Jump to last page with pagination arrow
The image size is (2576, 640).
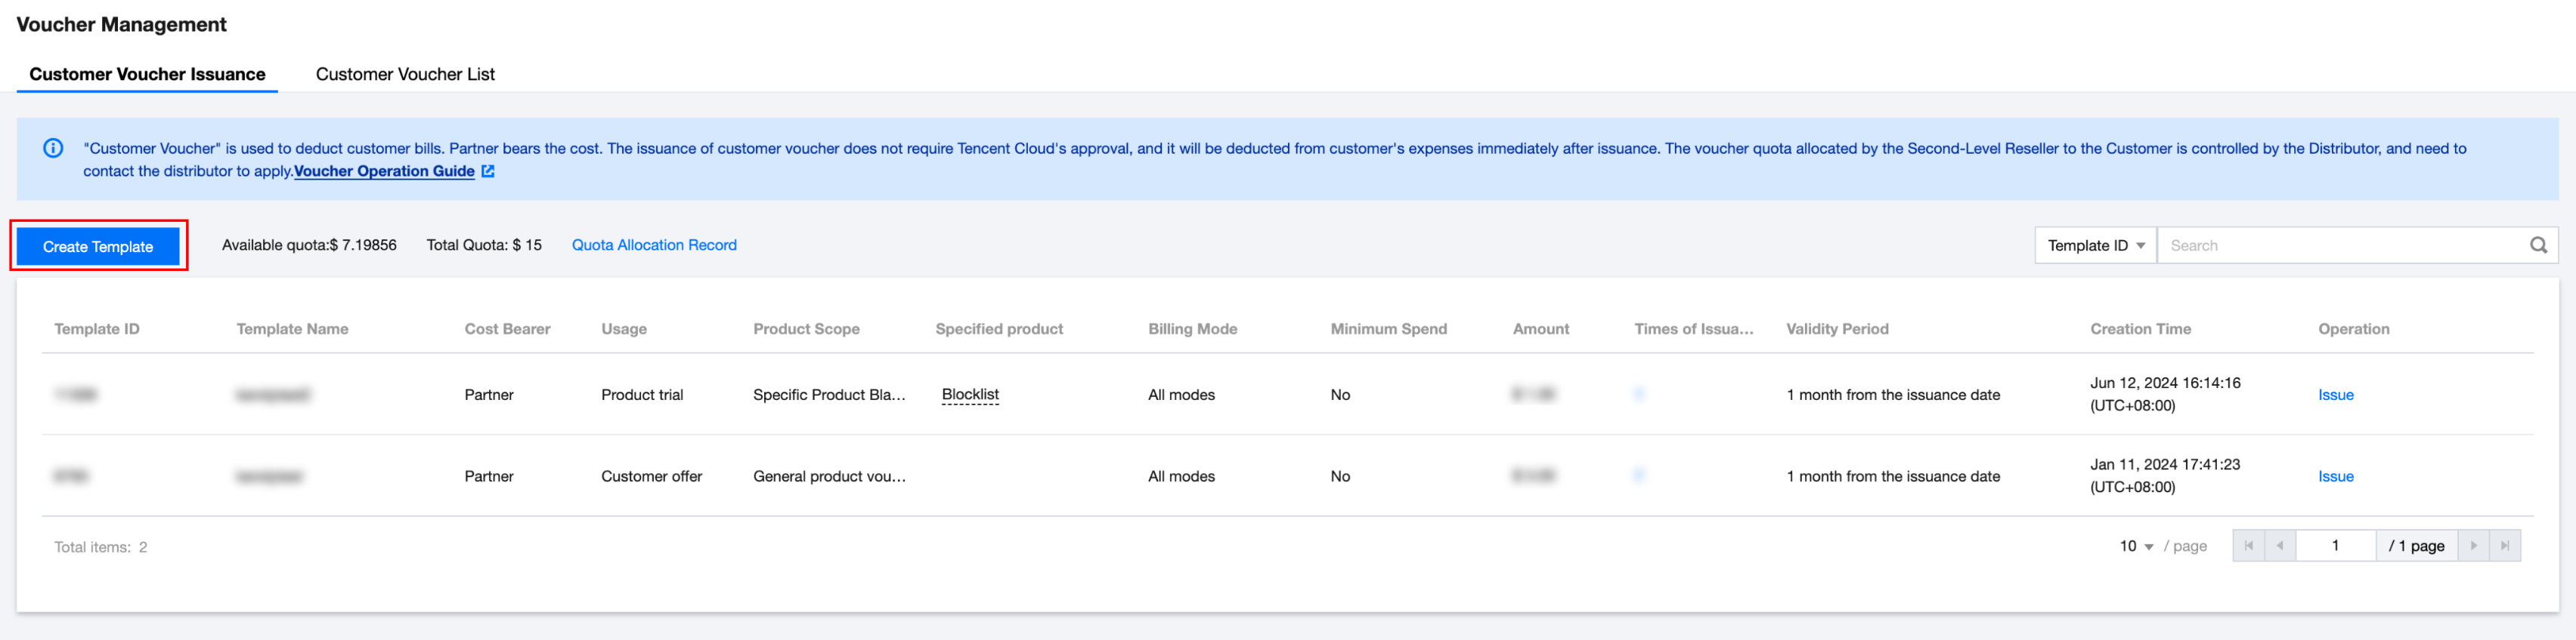2504,546
